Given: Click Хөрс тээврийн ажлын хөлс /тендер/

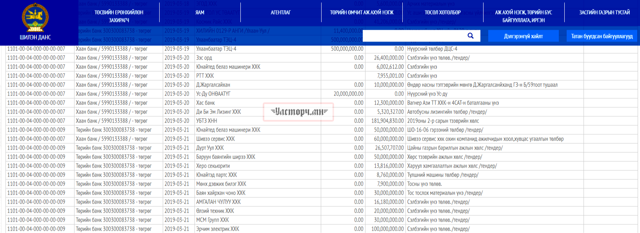Looking at the screenshot, I should click(445, 157).
